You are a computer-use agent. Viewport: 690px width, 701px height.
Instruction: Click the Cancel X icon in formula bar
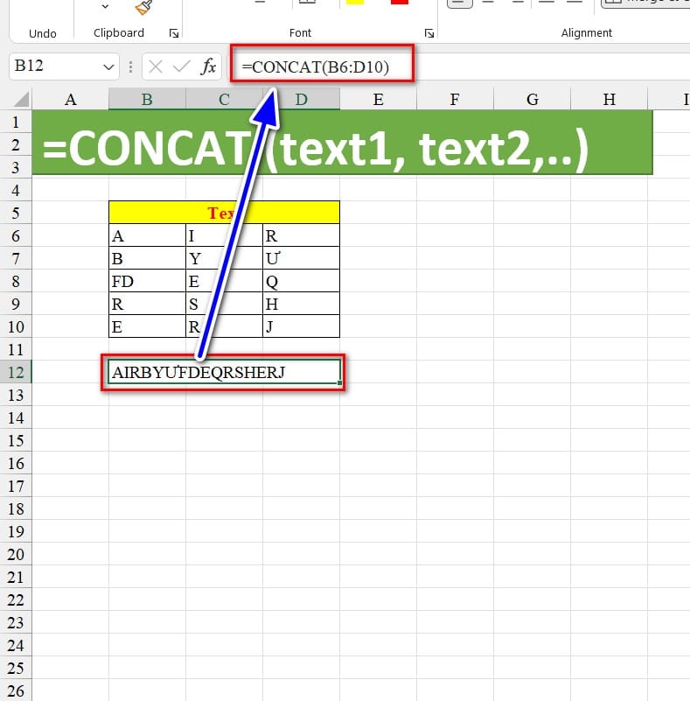coord(156,67)
